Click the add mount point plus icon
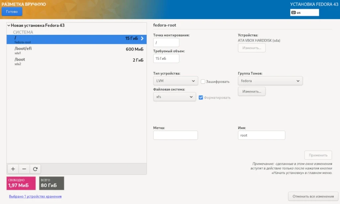The image size is (340, 204). coord(13,169)
